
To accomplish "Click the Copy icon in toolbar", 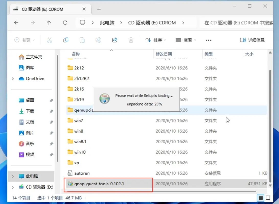I will [66, 40].
